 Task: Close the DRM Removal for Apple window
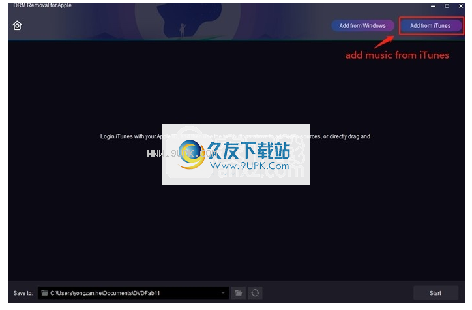(x=460, y=6)
